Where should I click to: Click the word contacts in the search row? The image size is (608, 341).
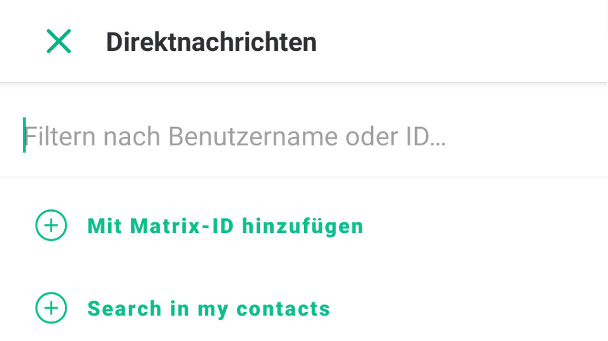coord(283,309)
